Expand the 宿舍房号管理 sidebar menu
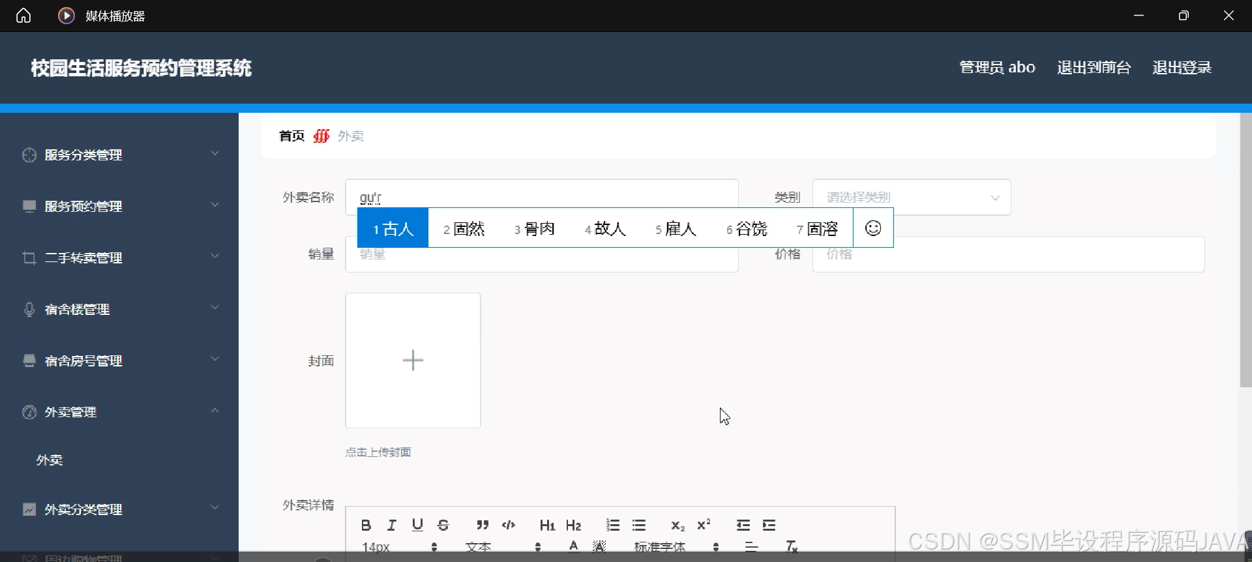Viewport: 1252px width, 562px height. coord(119,361)
